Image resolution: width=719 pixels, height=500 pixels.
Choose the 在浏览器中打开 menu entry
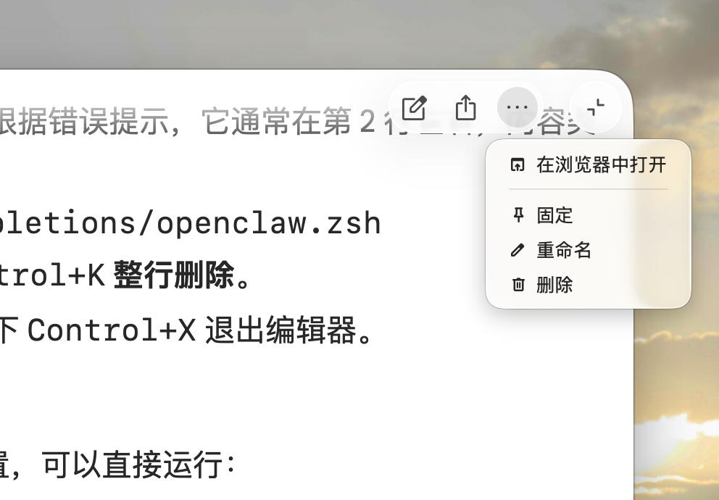pyautogui.click(x=589, y=164)
